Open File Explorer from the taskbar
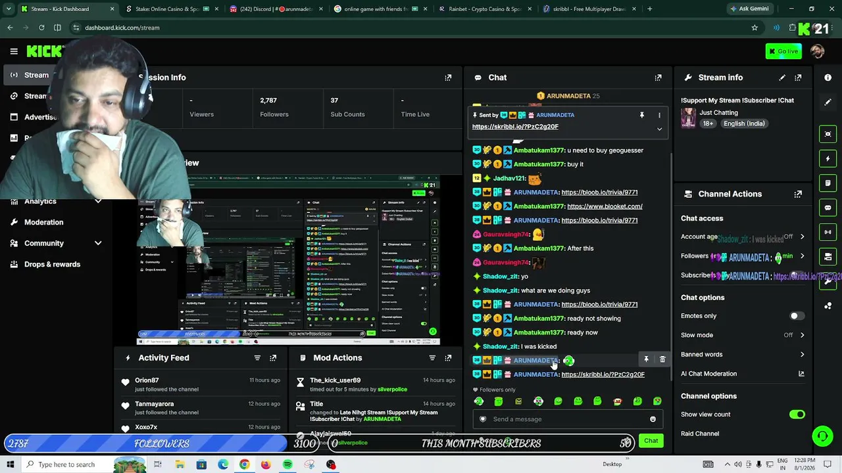Screen dimensions: 842x473 click(180, 464)
